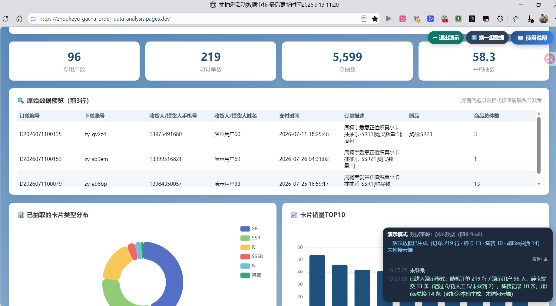This screenshot has width=556, height=306.
Task: Toggle the bookmark star icon
Action: point(375,19)
